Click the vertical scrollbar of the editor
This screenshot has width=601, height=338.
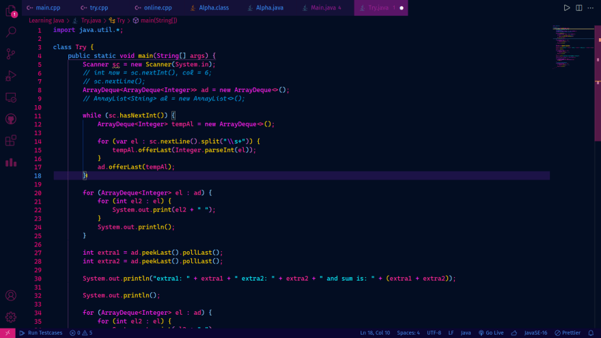tap(598, 84)
